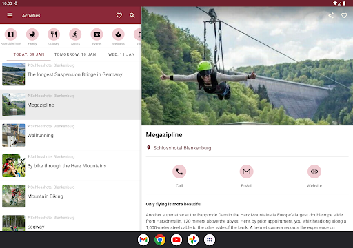
Task: Toggle favorite heart on the Megazipline photo
Action: coord(344,15)
